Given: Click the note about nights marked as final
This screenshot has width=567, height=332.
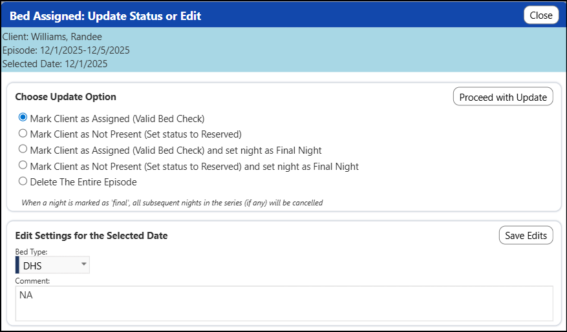Looking at the screenshot, I should [x=172, y=203].
